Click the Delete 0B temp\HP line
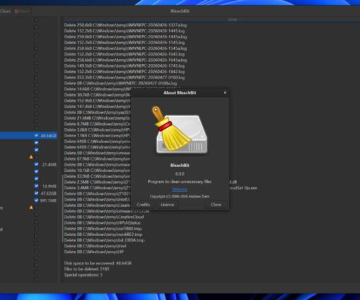 click(94, 252)
